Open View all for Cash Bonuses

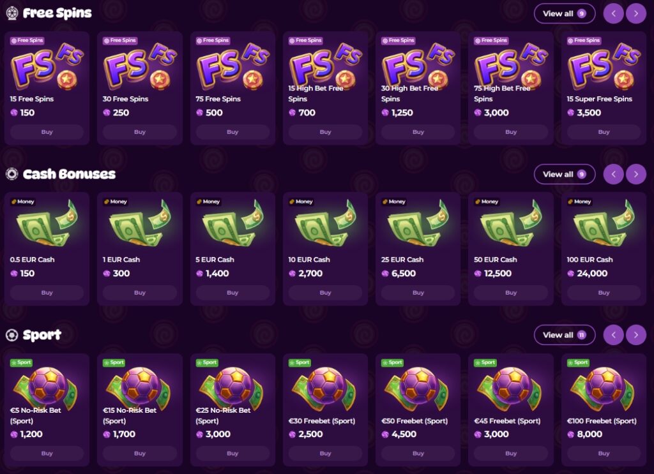coord(565,174)
